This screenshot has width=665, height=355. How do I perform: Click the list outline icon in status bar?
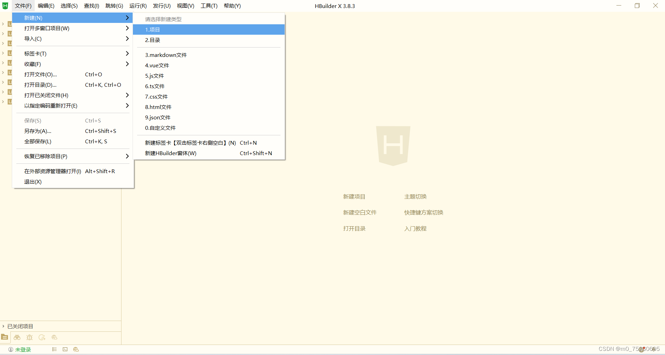[54, 349]
